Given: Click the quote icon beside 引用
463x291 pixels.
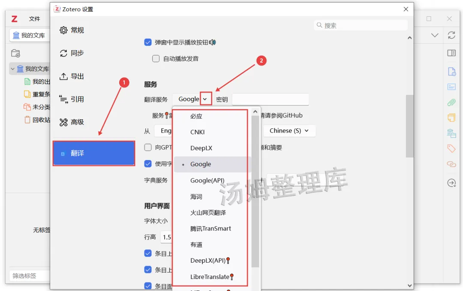Looking at the screenshot, I should tap(63, 99).
